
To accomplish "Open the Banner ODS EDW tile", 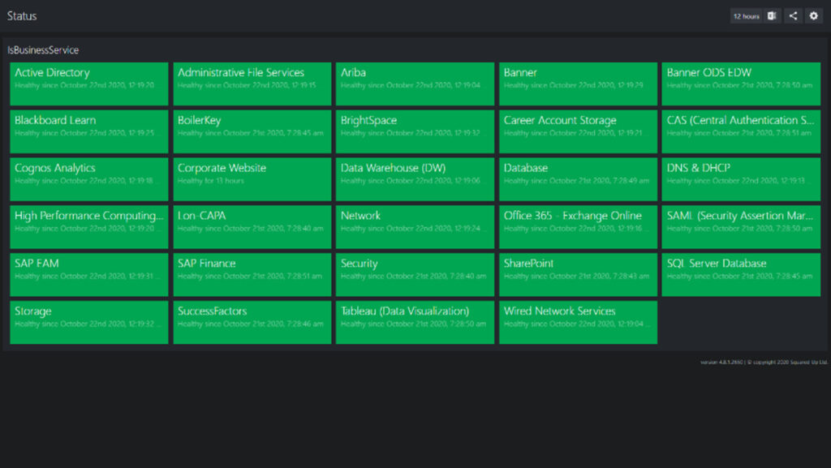I will click(741, 84).
